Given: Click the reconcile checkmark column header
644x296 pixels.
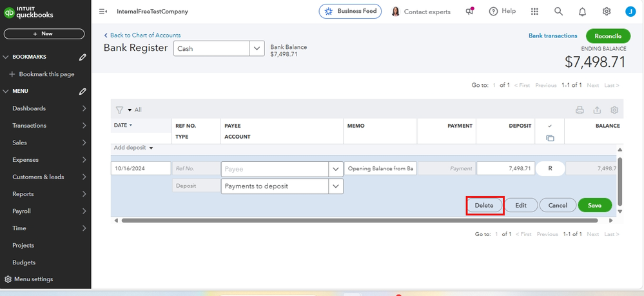Looking at the screenshot, I should (550, 126).
